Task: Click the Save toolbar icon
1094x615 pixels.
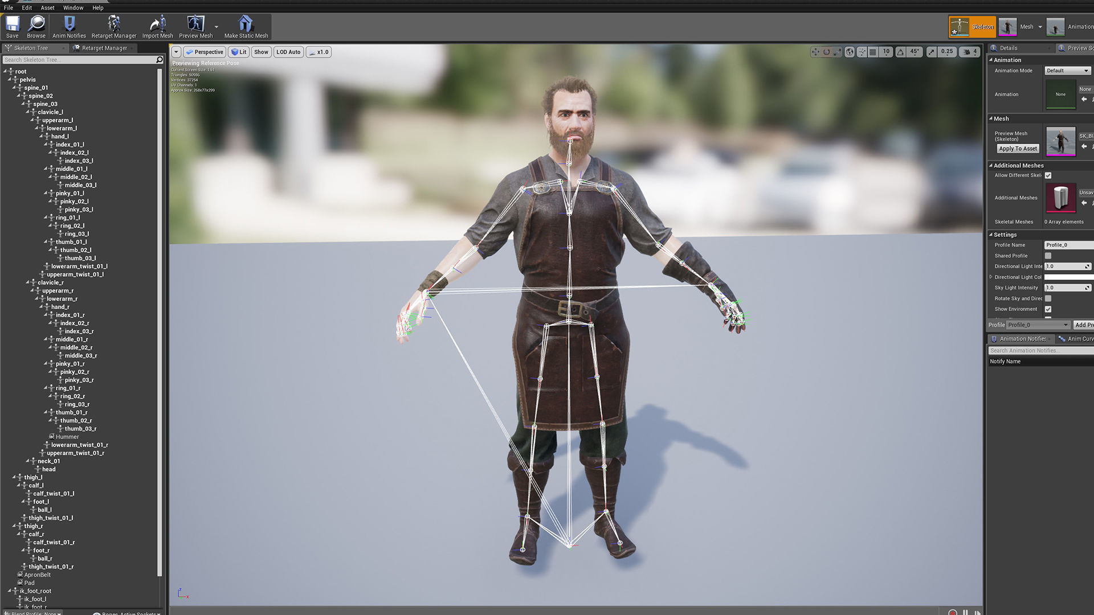Action: click(x=12, y=24)
